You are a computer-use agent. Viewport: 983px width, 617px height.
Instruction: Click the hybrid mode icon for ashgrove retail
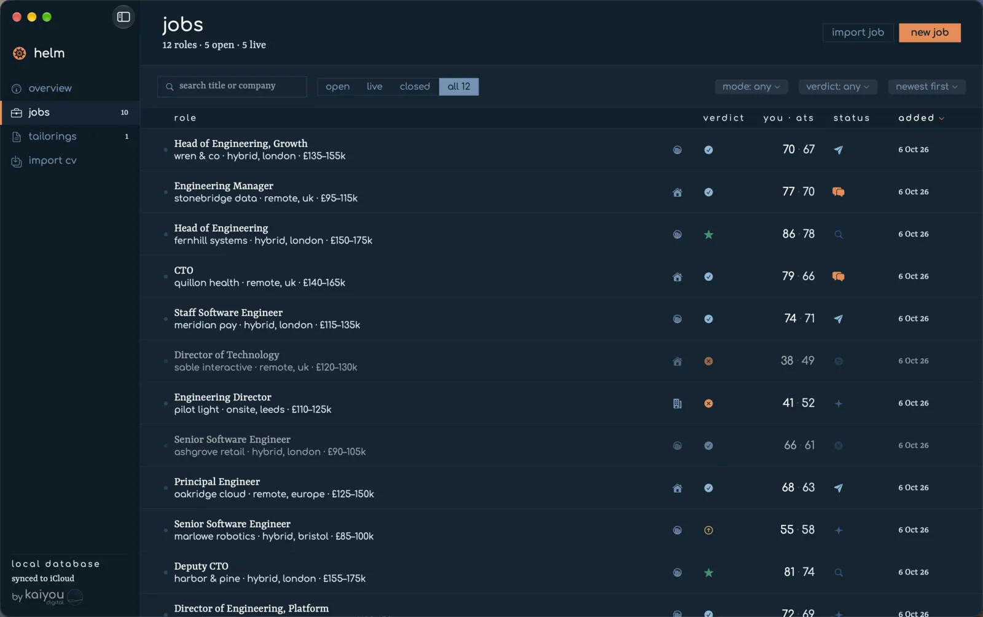coord(677,446)
